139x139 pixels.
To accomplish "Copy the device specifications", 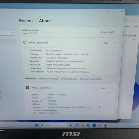I will (106, 43).
